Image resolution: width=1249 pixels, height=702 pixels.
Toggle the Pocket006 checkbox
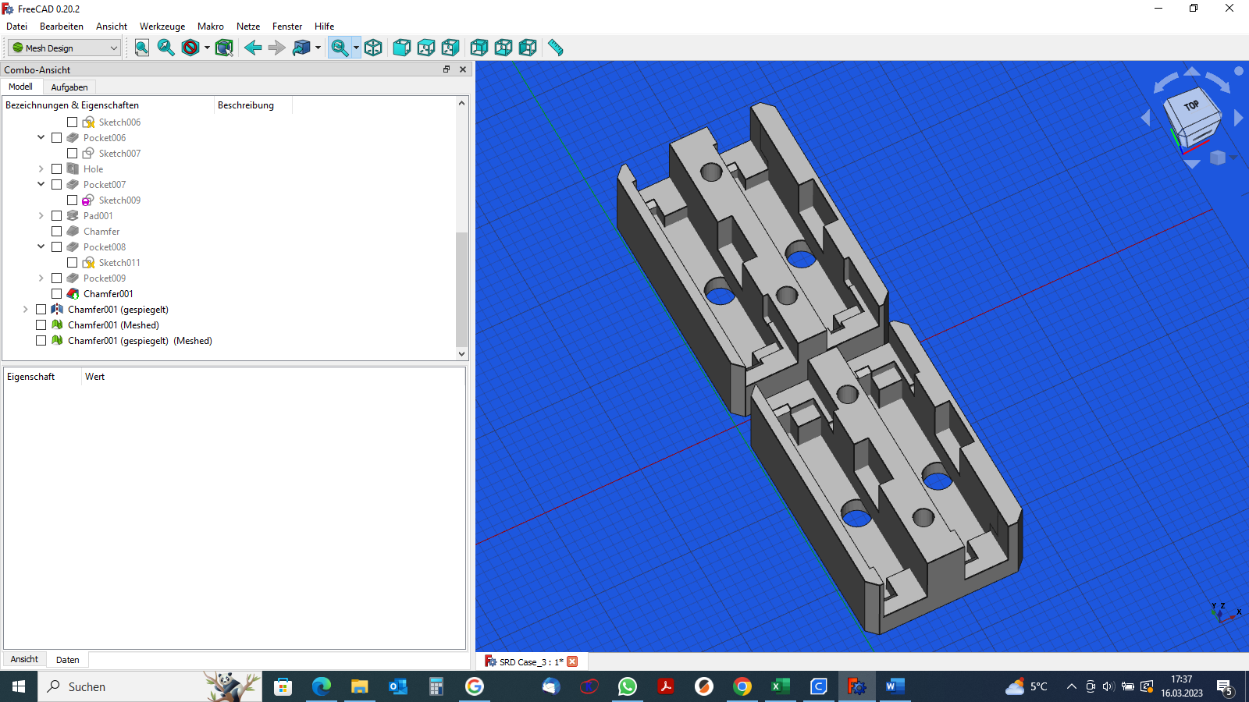[x=56, y=137]
